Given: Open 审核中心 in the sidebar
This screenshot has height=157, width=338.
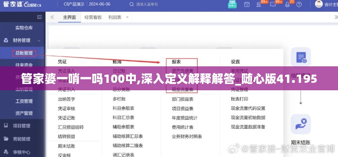Looking at the screenshot, I should pos(22,152).
